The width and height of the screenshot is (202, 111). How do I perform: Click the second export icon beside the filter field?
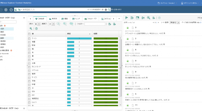pos(114,24)
